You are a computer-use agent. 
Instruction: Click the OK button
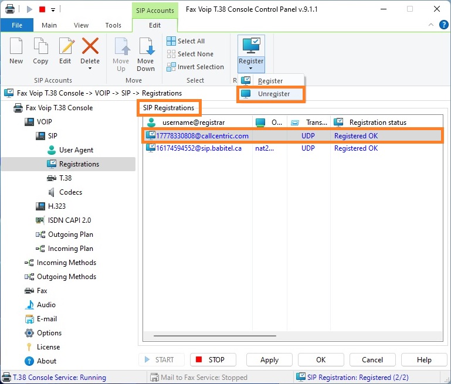click(x=321, y=360)
